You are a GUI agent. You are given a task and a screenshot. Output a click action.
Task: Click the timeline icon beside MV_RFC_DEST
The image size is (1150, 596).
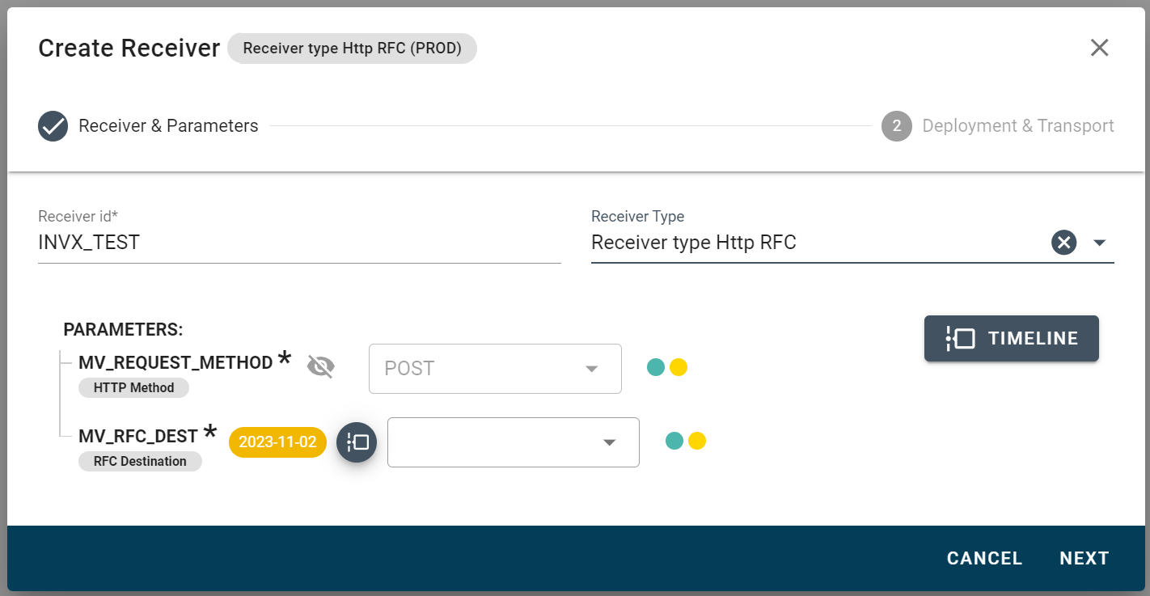click(357, 442)
